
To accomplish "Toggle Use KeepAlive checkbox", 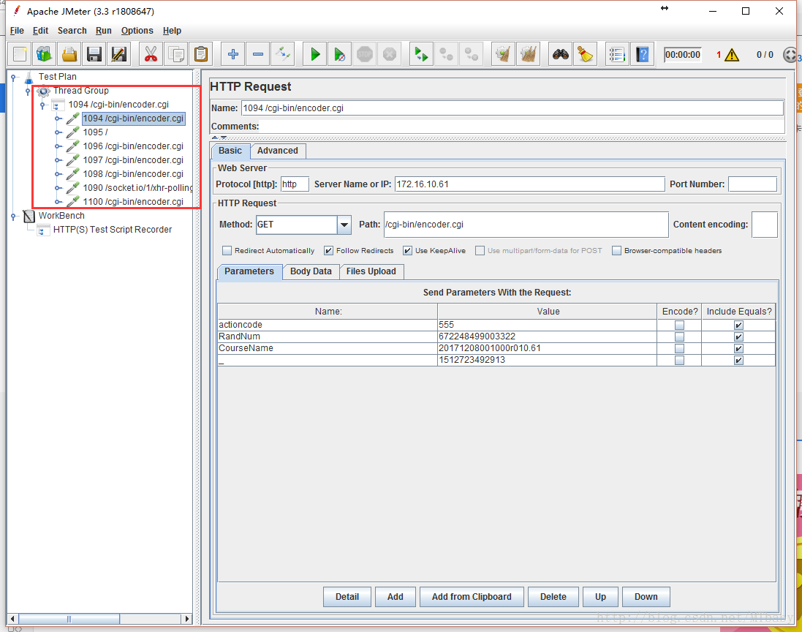I will click(408, 251).
